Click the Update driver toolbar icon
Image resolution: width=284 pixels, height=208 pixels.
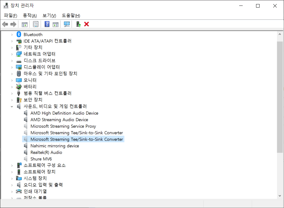coord(79,24)
